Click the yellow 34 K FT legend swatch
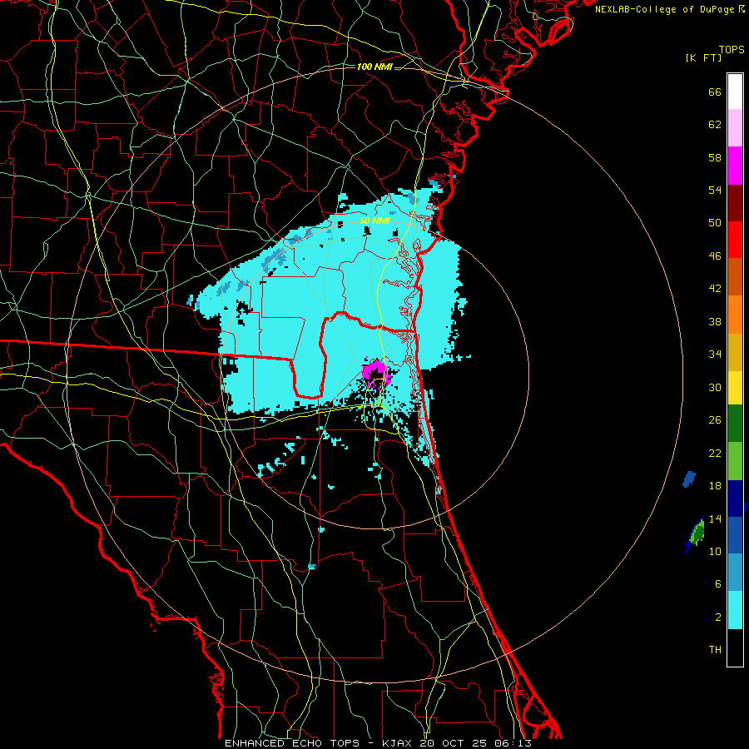 [x=735, y=388]
